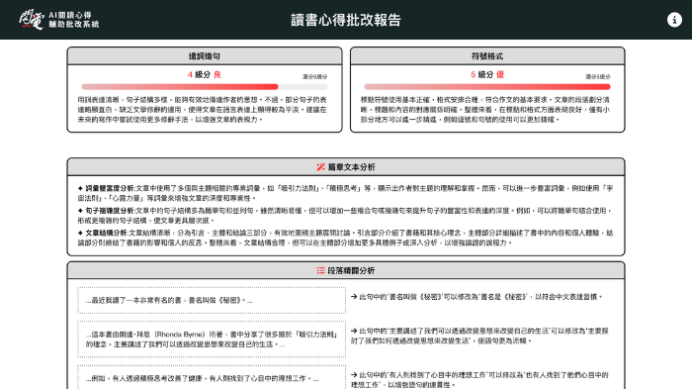Click AI閱讀心得輔助批改系統 header text

click(x=74, y=20)
